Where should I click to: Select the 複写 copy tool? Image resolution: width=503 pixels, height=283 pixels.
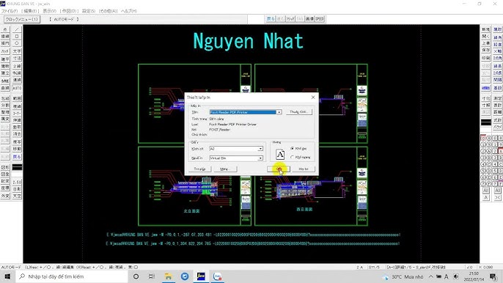point(17,141)
